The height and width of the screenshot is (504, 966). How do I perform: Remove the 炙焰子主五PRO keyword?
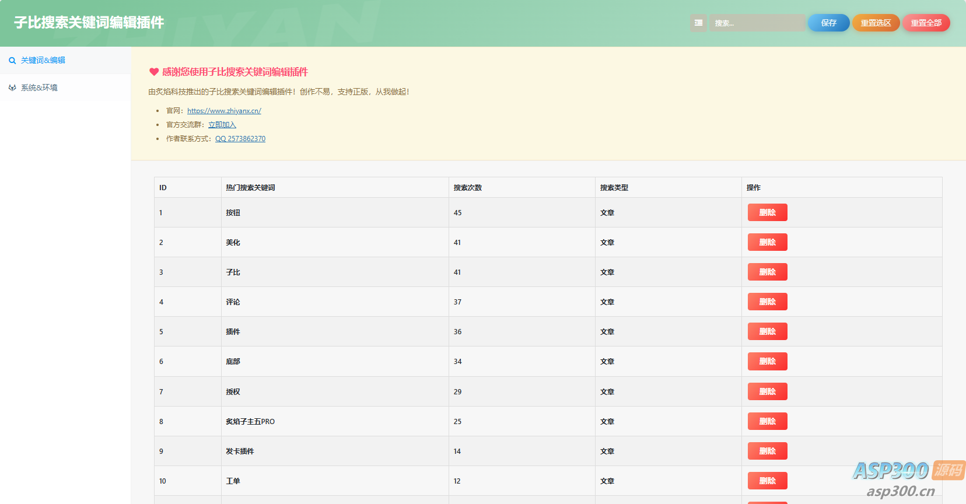point(767,421)
